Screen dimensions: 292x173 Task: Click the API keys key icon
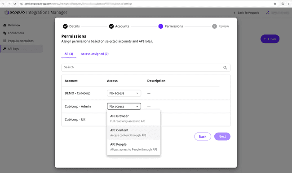(x=4, y=49)
